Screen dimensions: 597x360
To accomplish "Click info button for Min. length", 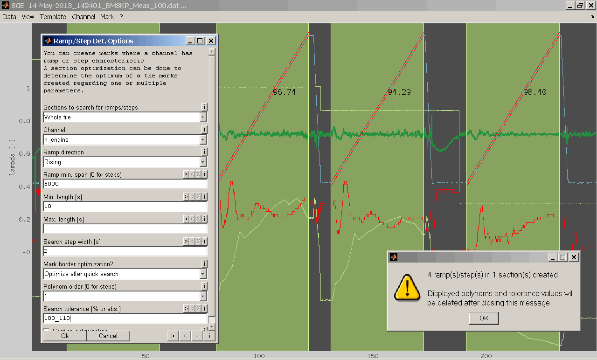I will [x=204, y=197].
